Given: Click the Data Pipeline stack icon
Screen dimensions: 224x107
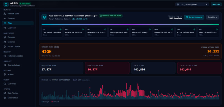Looking at the screenshot, I should (x=5, y=93).
